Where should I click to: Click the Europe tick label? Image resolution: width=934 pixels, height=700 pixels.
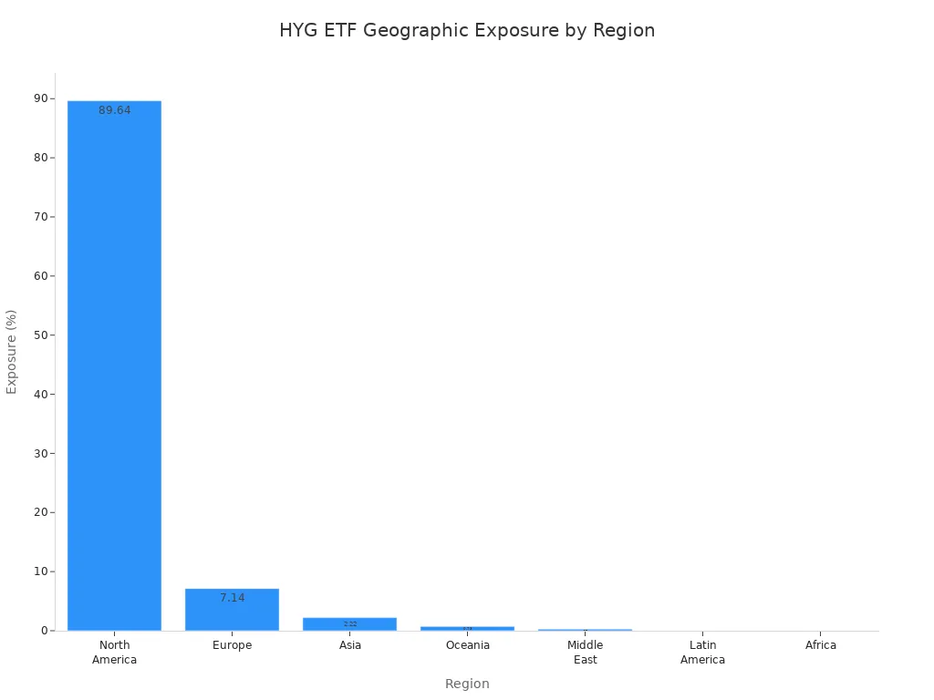[x=233, y=644]
